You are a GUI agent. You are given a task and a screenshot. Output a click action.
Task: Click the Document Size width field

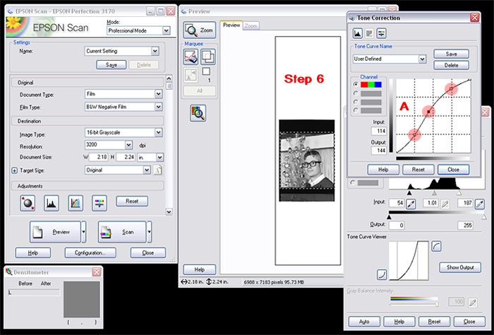pos(99,157)
